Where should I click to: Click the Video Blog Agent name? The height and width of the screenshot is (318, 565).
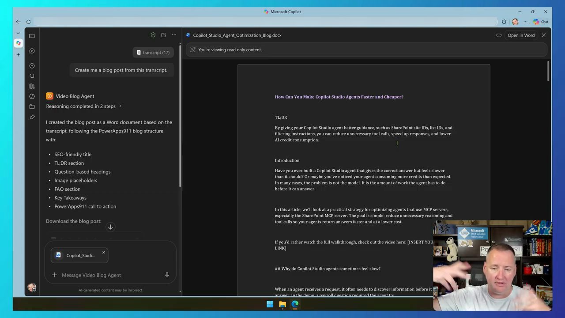point(75,96)
